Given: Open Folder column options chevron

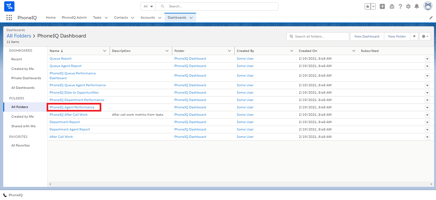Looking at the screenshot, I should point(229,51).
